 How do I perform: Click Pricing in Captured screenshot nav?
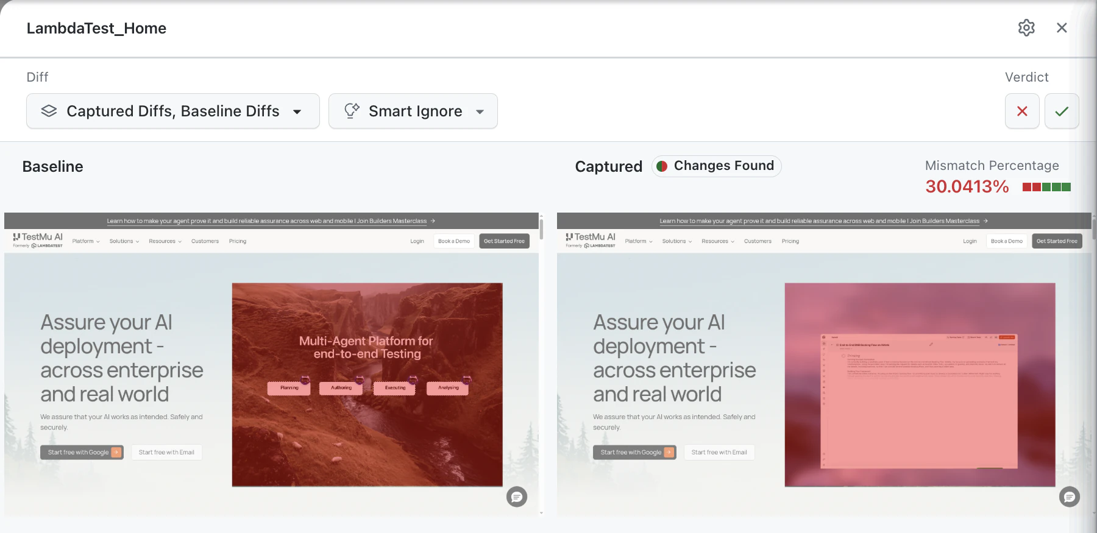(x=790, y=241)
